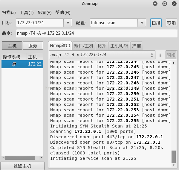
Task: Click the OS icon of the listed host
Action: [x=14, y=64]
